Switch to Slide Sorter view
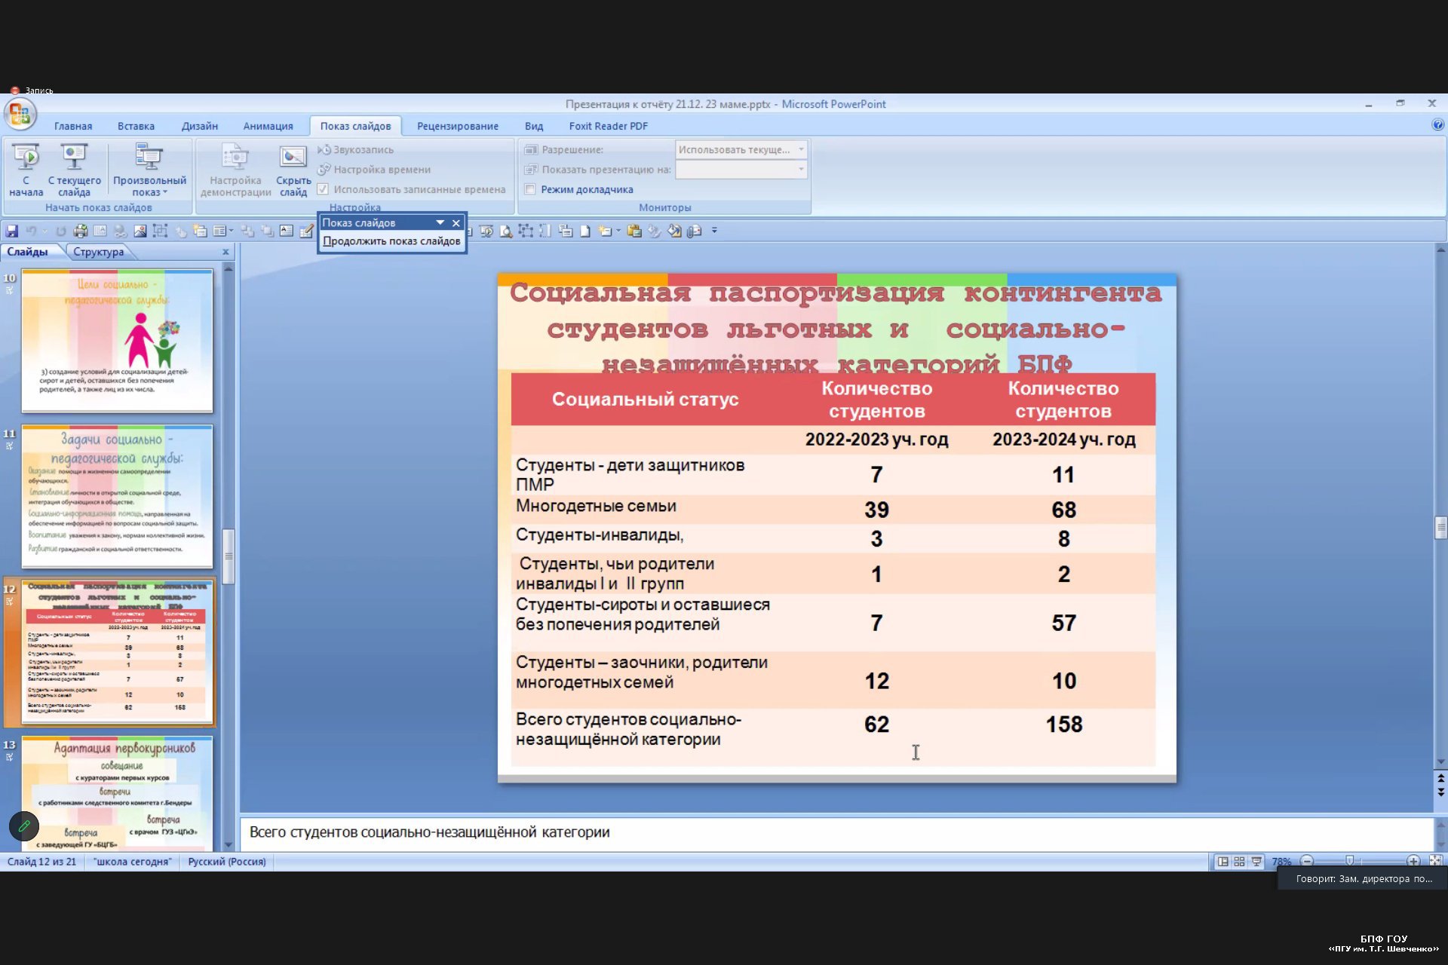This screenshot has height=965, width=1448. [x=1239, y=862]
